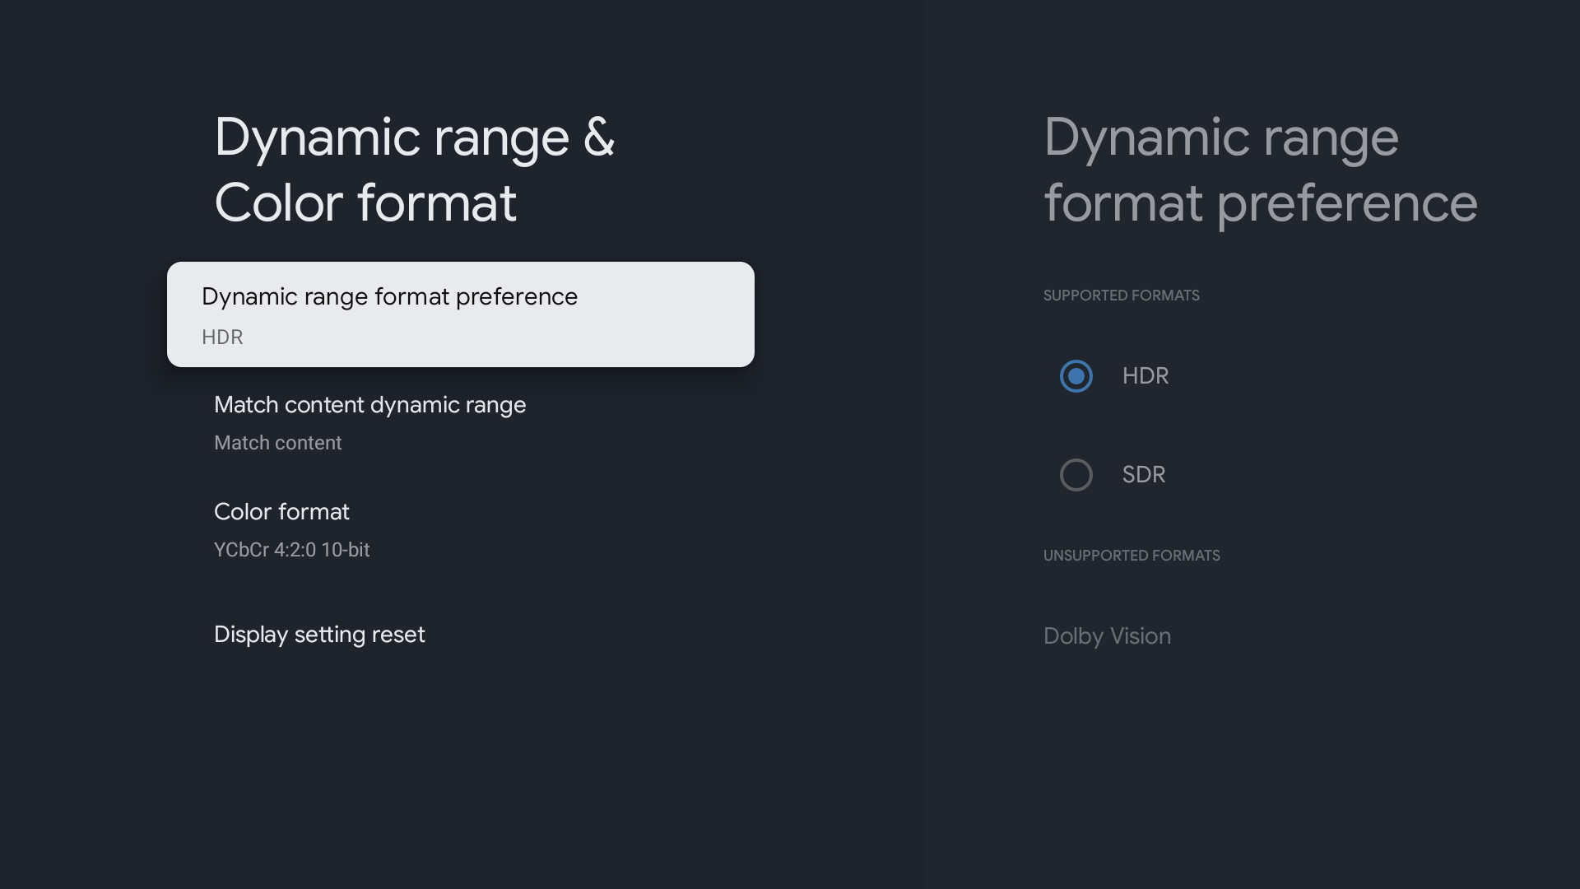Click the right panel title heading
Image resolution: width=1580 pixels, height=889 pixels.
click(1260, 170)
